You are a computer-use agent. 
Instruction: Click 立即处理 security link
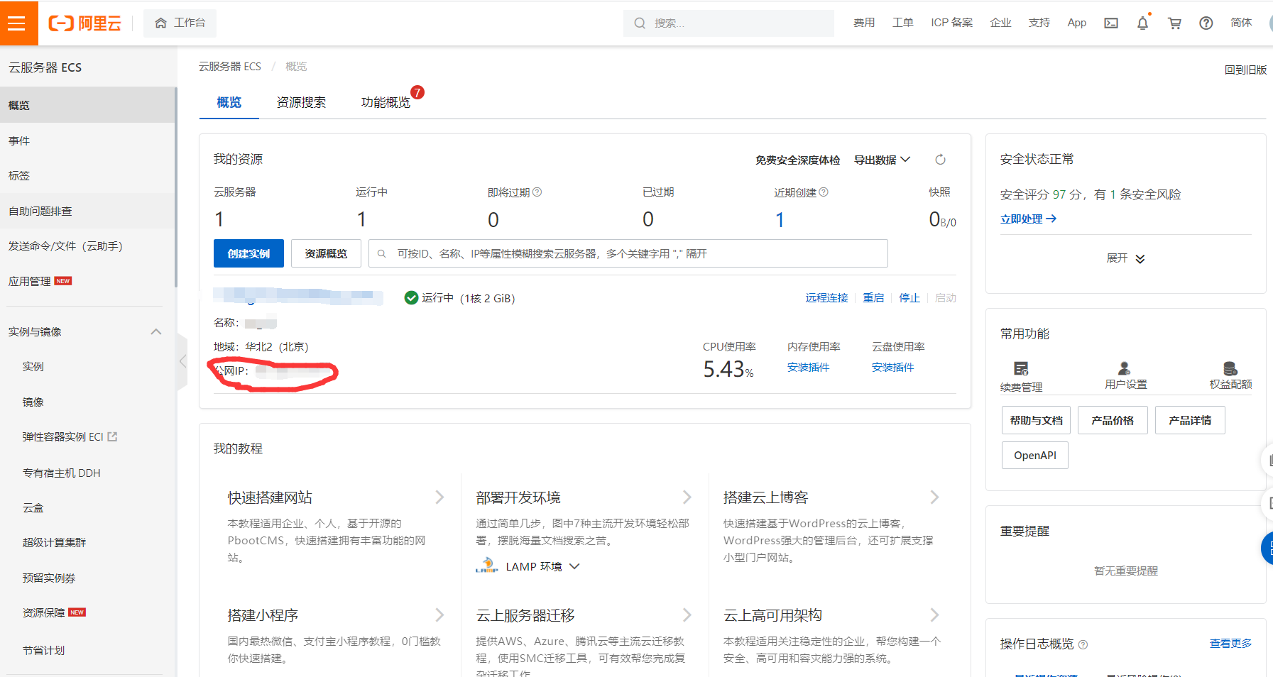point(1028,219)
